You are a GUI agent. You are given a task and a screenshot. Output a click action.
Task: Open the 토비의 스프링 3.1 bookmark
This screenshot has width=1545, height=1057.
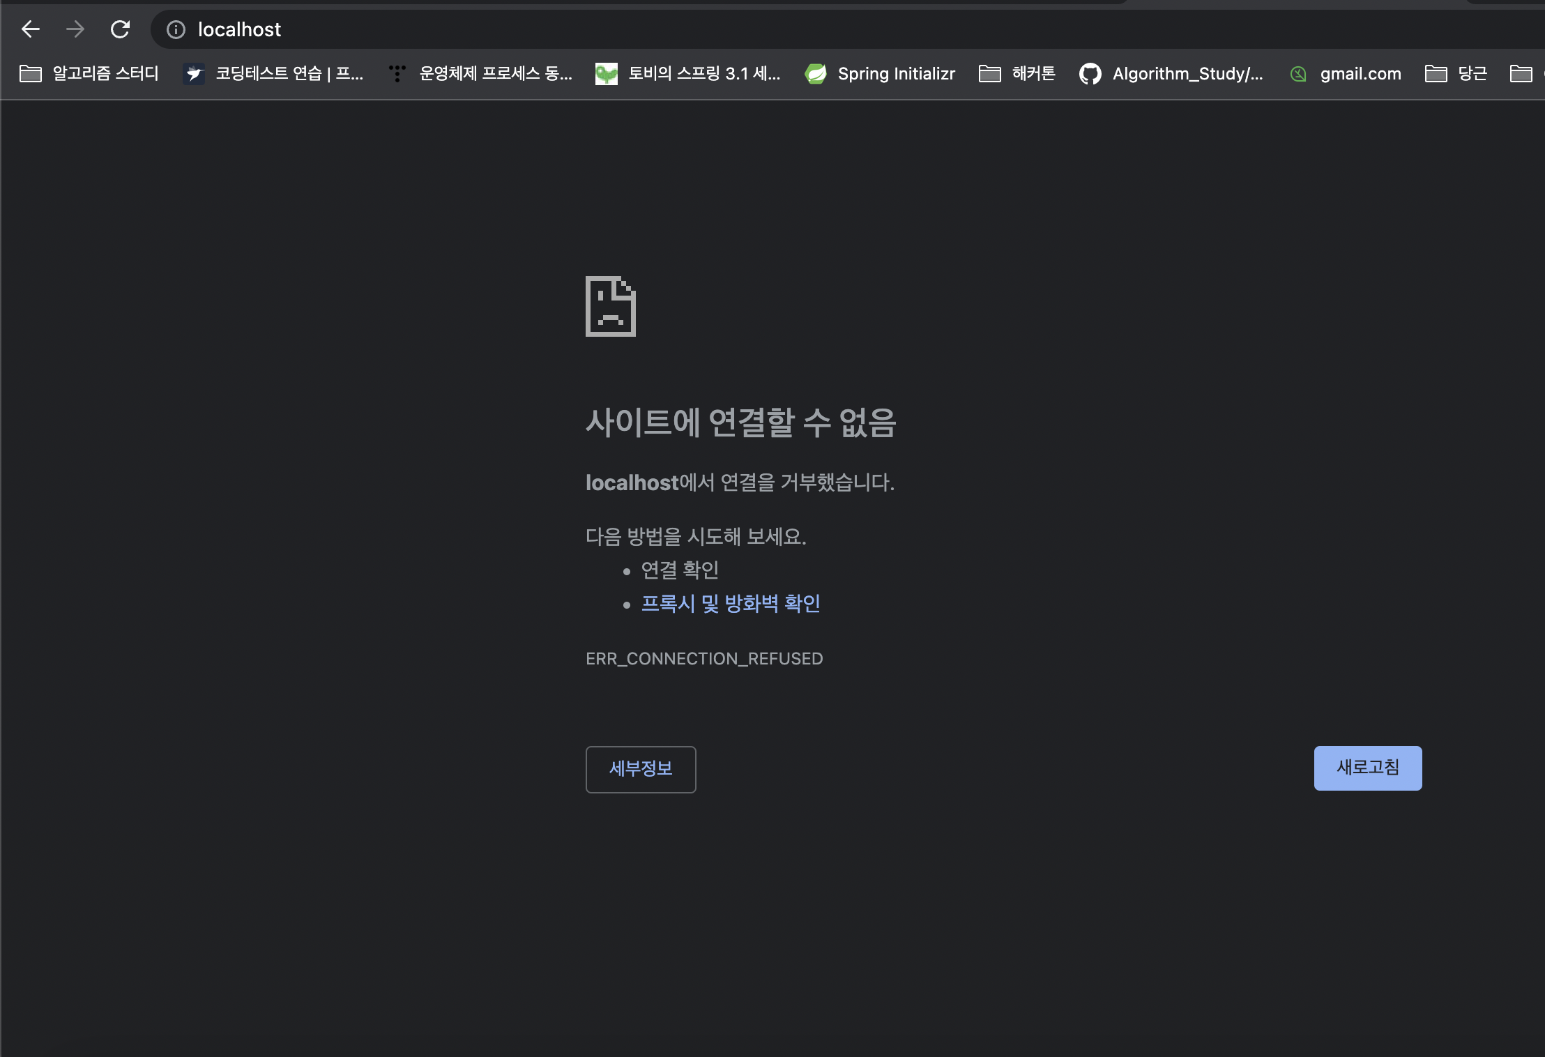pos(688,73)
